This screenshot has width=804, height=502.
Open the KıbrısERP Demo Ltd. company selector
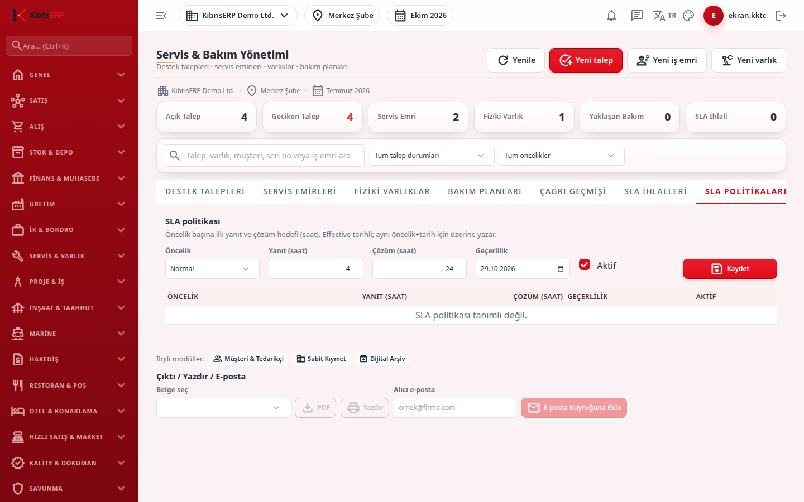(x=238, y=16)
